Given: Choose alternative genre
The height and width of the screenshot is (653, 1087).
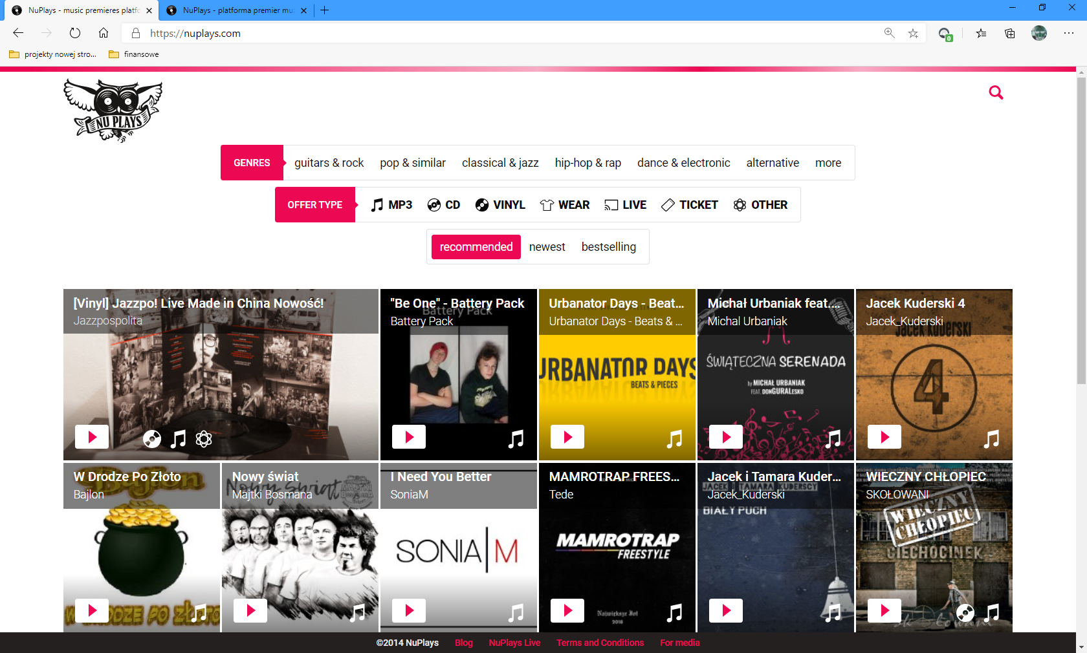Looking at the screenshot, I should click(773, 163).
